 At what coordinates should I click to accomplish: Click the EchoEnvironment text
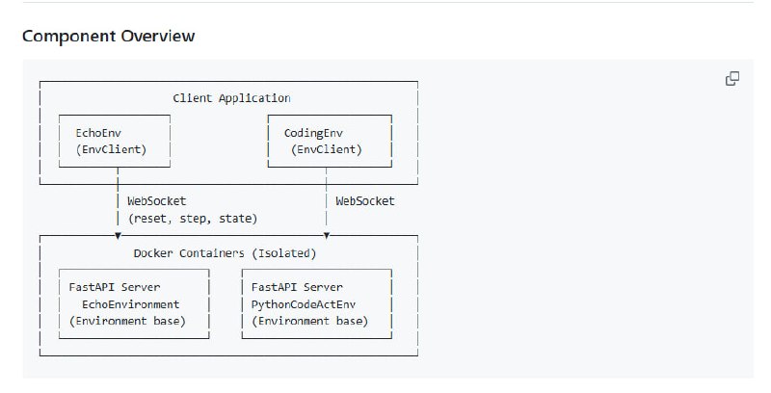[x=132, y=304]
